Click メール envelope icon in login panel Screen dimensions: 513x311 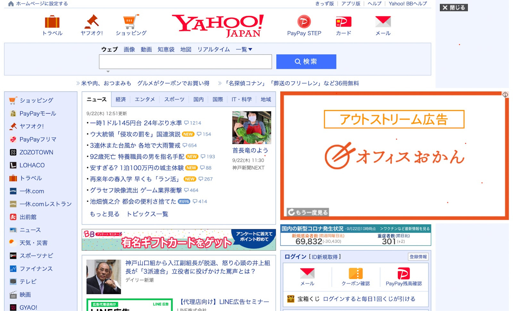(307, 273)
